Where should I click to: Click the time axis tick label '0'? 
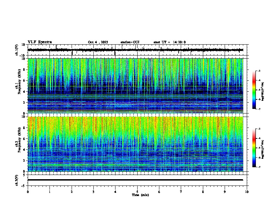(28, 192)
